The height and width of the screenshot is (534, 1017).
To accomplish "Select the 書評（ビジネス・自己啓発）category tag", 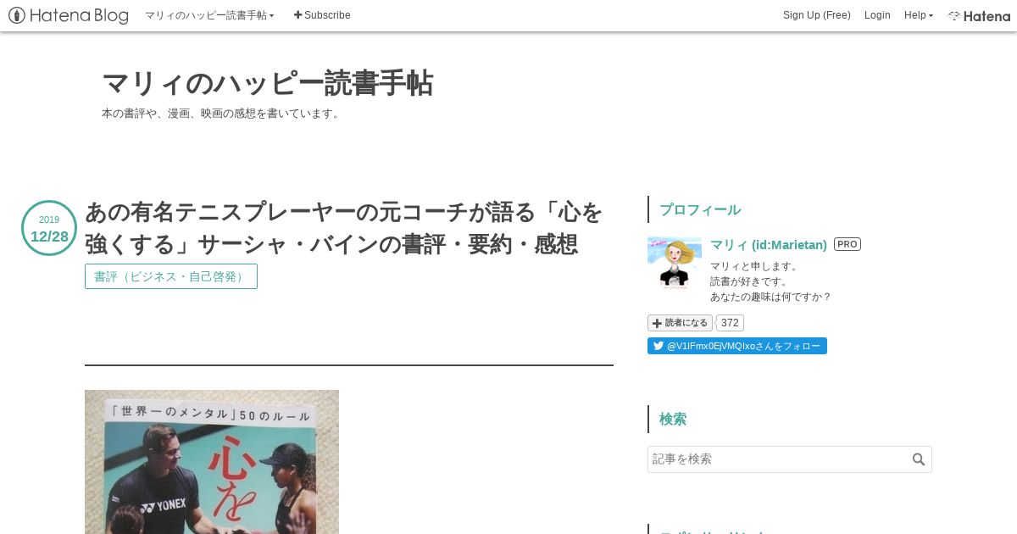I will tap(171, 276).
